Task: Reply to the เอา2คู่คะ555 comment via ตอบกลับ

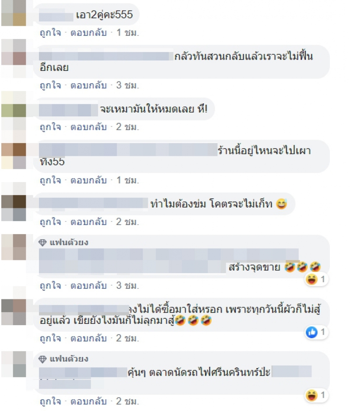Action: click(88, 32)
